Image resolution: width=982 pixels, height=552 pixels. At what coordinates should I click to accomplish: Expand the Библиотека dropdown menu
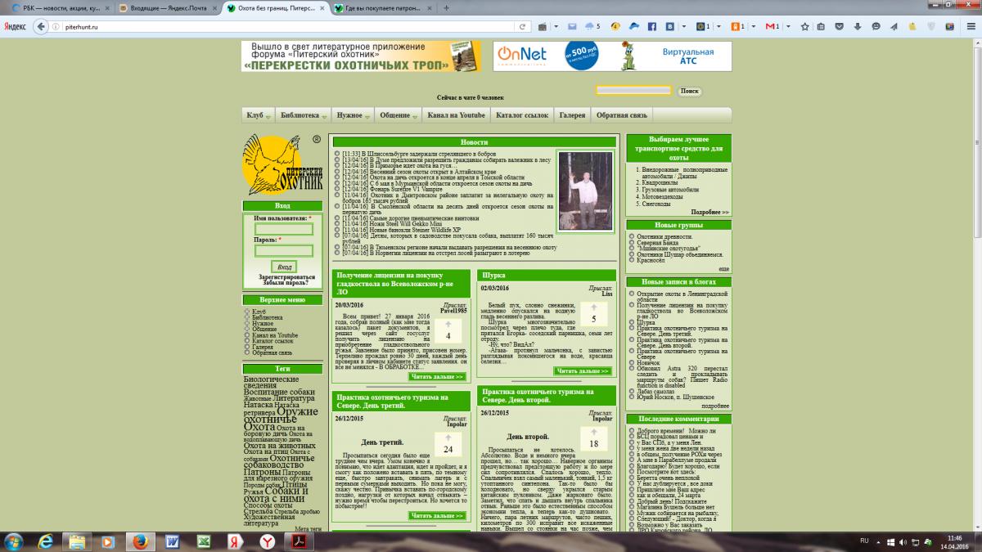[x=303, y=115]
